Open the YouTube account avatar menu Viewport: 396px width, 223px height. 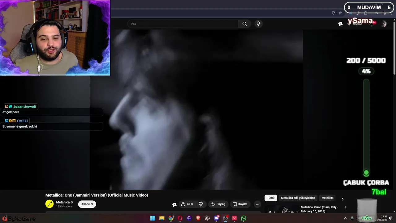[384, 24]
